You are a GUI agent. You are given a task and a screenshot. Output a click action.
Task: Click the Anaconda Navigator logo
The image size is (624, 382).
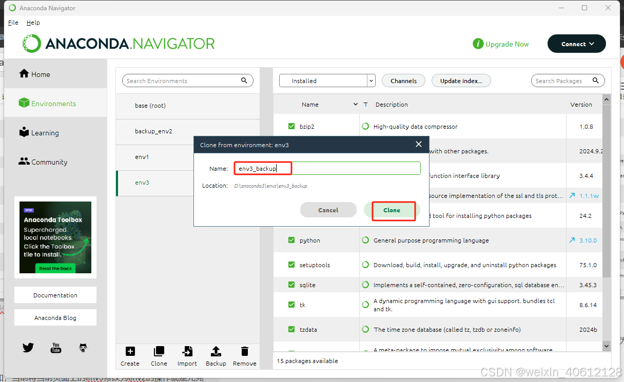(119, 44)
